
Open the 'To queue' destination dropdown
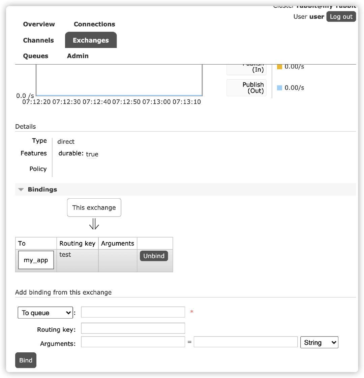[x=45, y=313]
